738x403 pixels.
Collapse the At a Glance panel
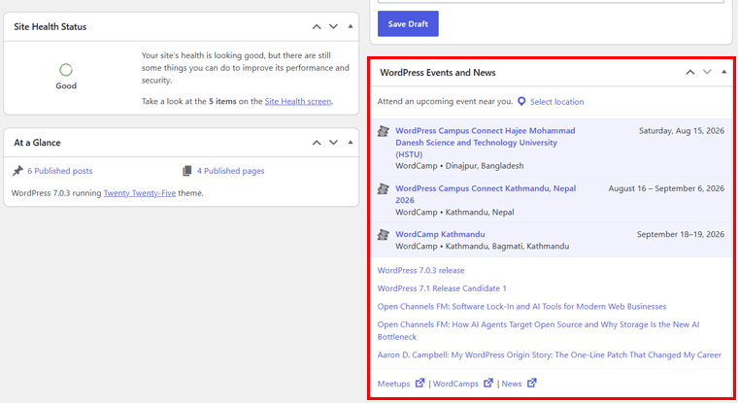[351, 143]
